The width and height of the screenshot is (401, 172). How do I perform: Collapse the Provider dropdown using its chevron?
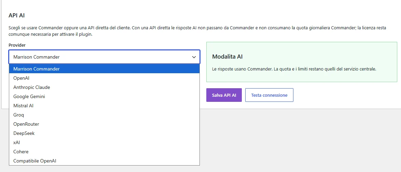click(x=194, y=57)
